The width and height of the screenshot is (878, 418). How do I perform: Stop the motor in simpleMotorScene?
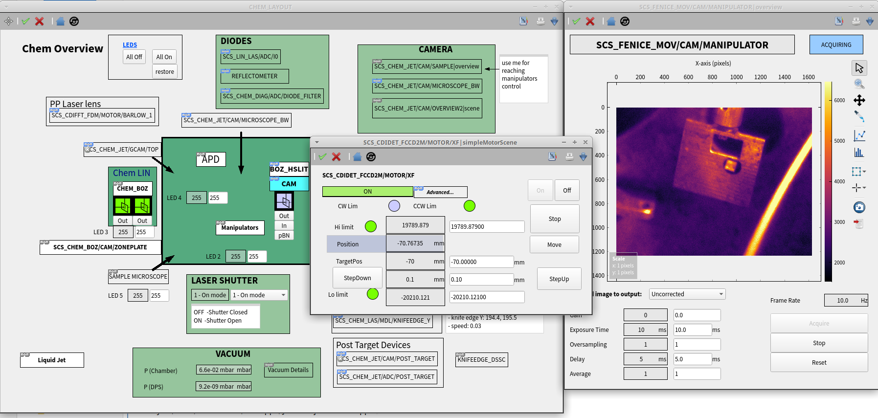pyautogui.click(x=555, y=219)
